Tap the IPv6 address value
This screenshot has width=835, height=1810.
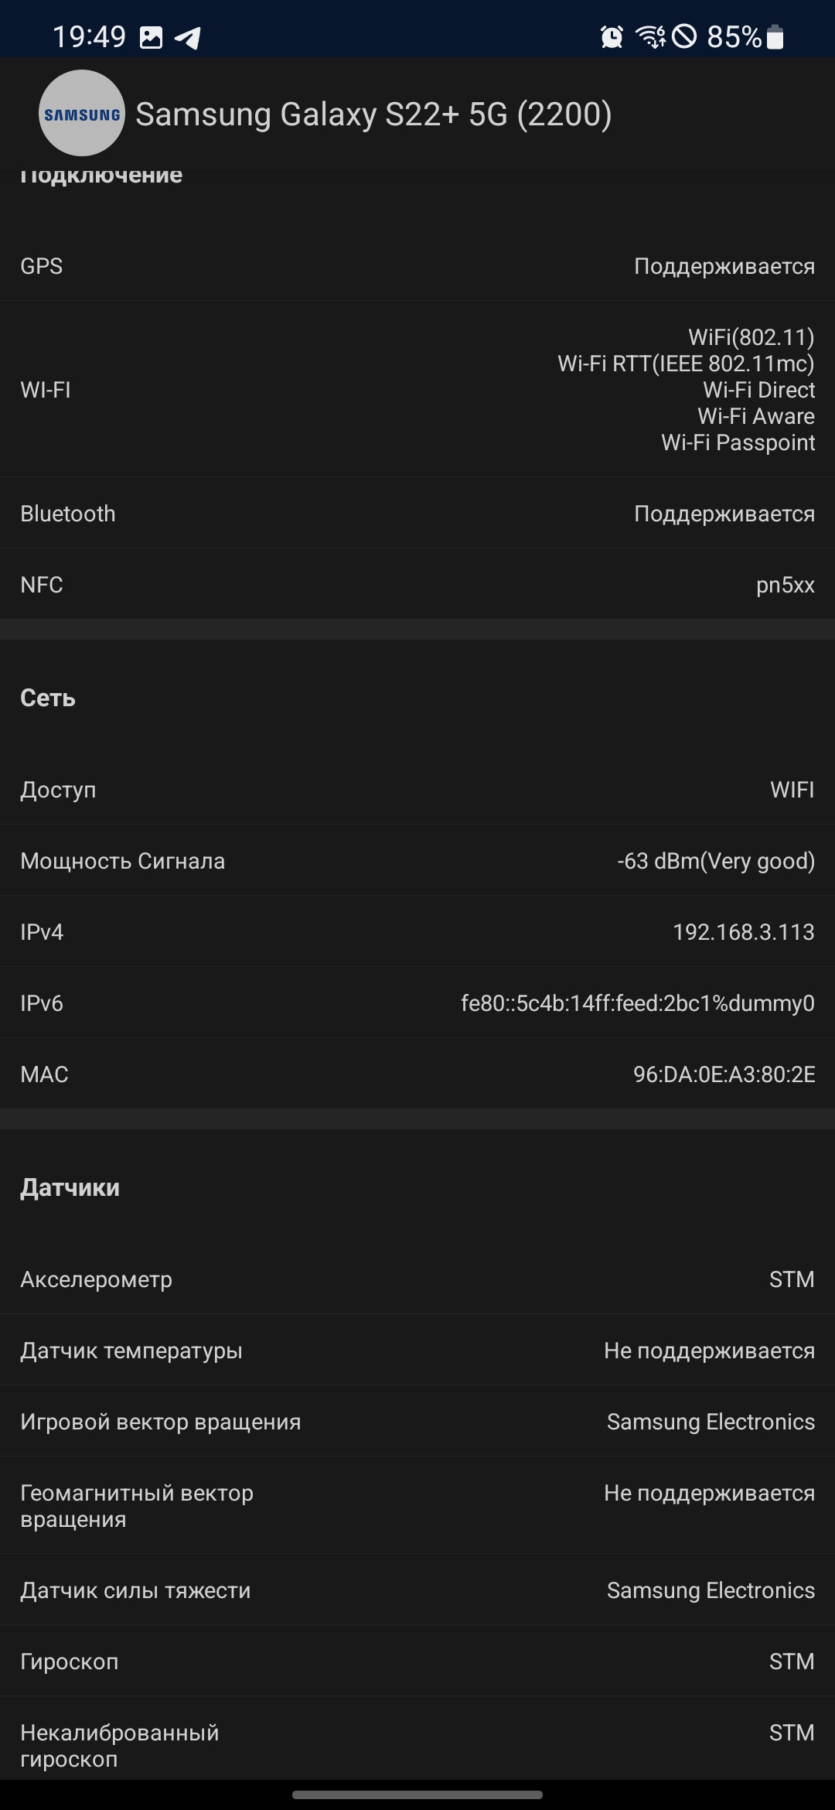pos(637,1003)
